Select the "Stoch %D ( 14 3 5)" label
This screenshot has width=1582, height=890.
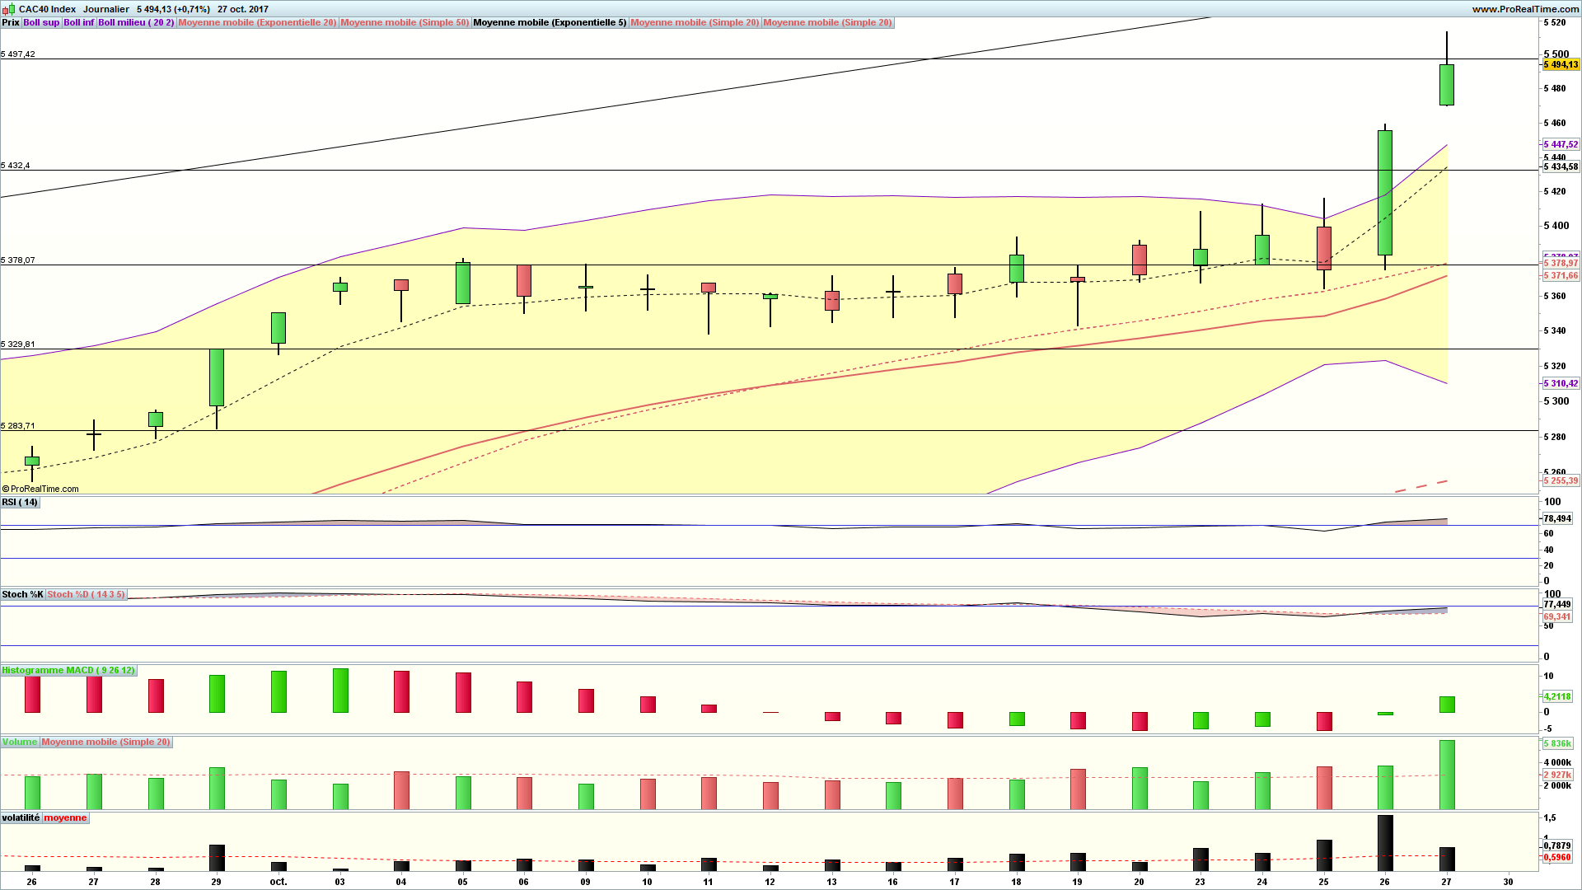[87, 593]
